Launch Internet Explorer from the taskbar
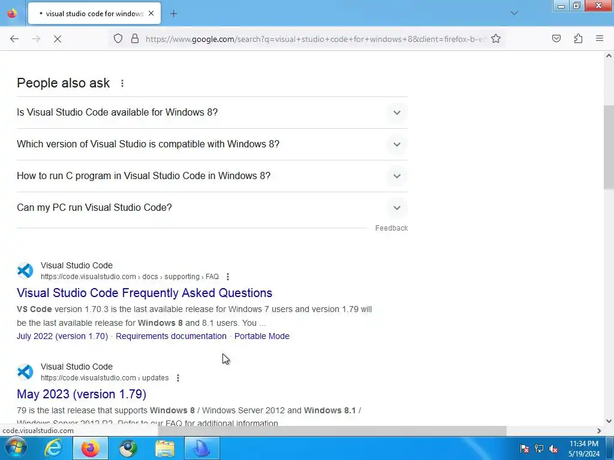The height and width of the screenshot is (460, 614). (x=53, y=448)
